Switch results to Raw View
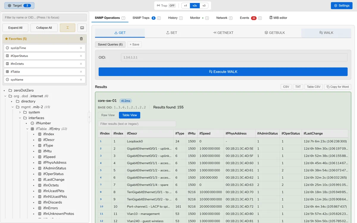 pyautogui.click(x=108, y=115)
